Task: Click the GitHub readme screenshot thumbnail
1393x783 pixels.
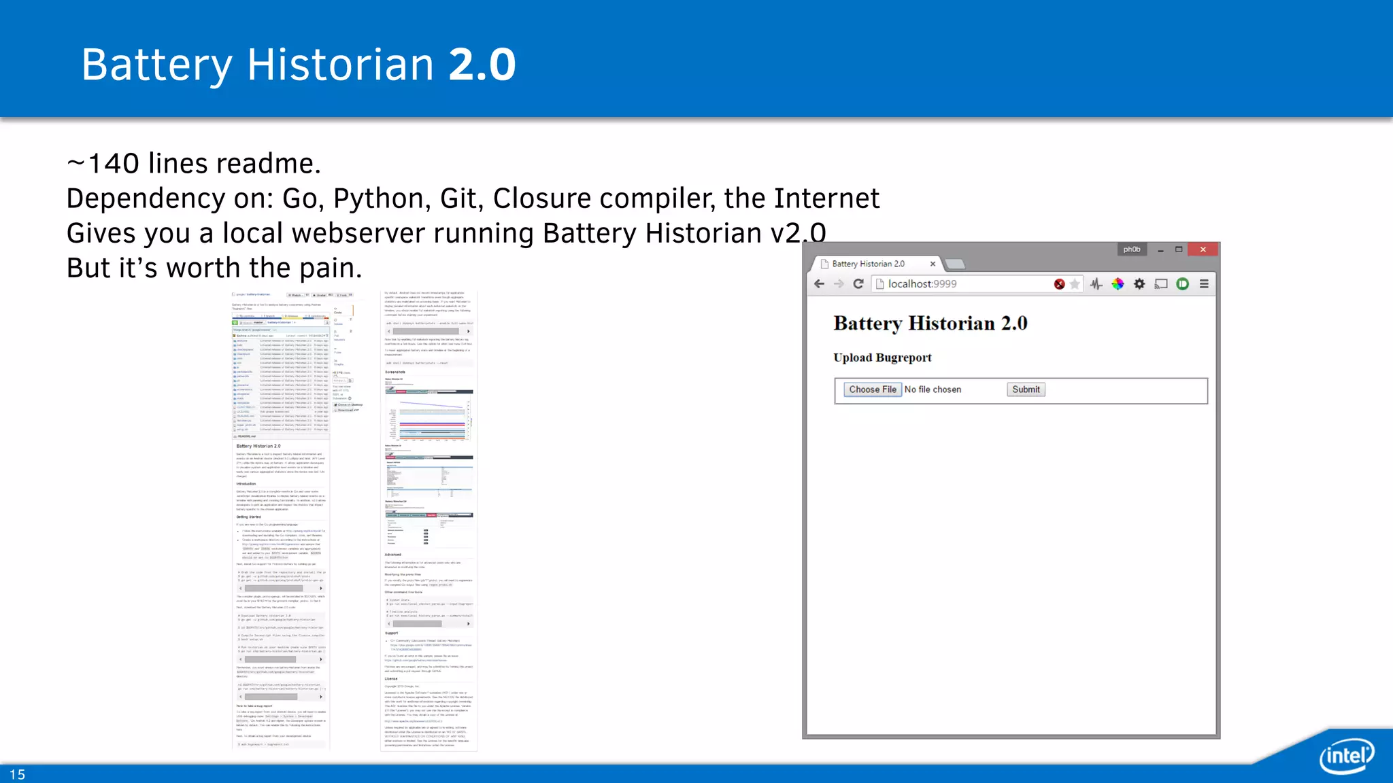Action: (282, 521)
